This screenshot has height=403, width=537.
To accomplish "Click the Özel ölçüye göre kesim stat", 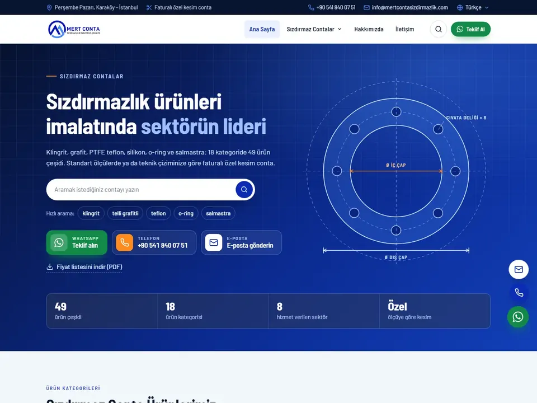I will click(x=435, y=311).
